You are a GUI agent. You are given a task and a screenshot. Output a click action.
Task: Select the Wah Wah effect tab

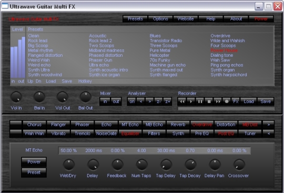click(x=34, y=134)
